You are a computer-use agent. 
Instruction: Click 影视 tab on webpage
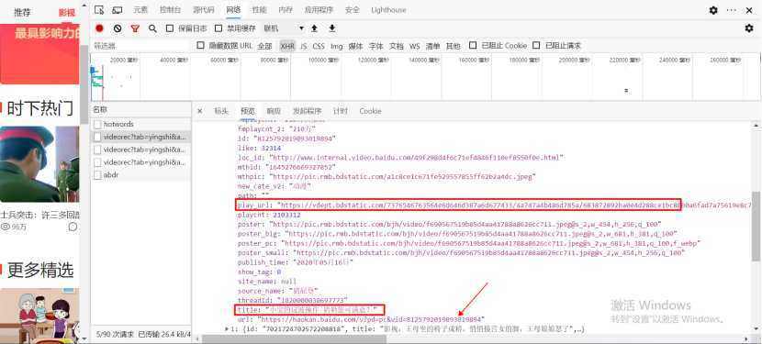tap(67, 13)
